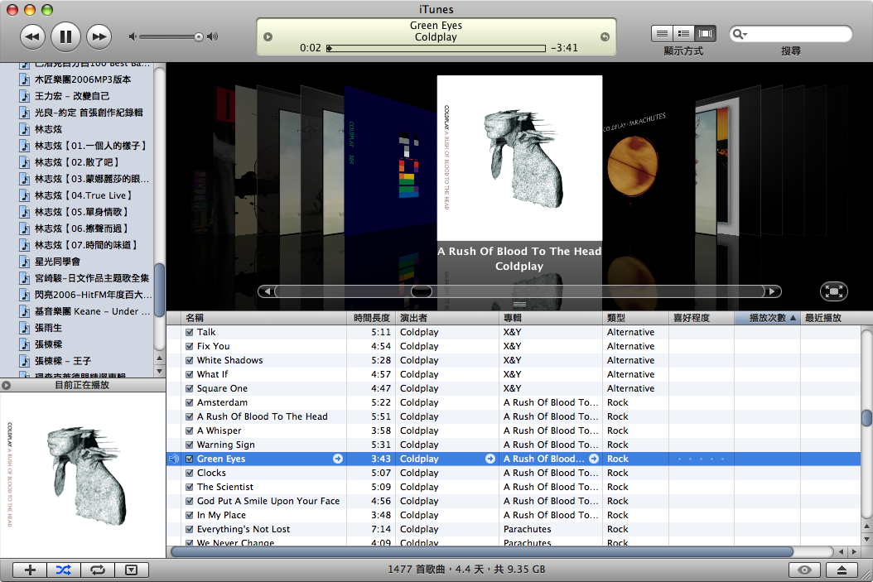The width and height of the screenshot is (873, 582).
Task: Create a new playlist with plus button
Action: [x=30, y=570]
